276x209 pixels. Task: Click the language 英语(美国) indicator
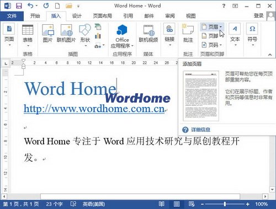[94, 204]
